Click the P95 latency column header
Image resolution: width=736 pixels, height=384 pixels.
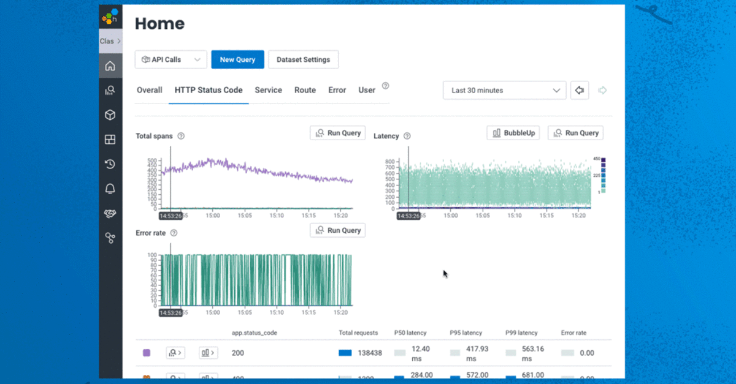466,333
